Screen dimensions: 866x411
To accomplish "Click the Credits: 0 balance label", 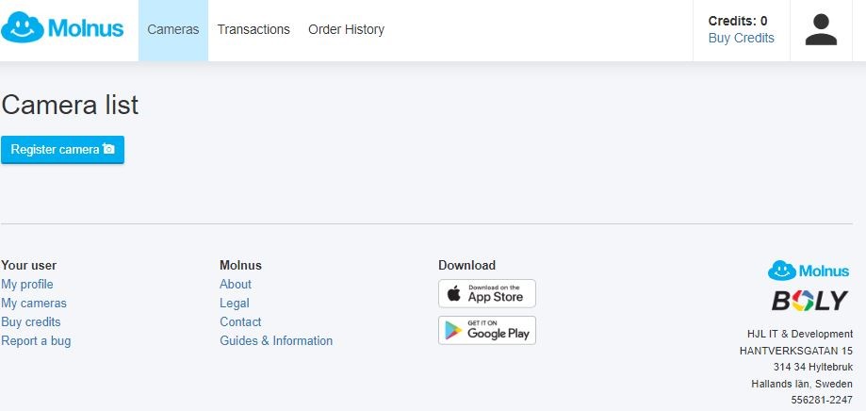I will click(x=738, y=21).
